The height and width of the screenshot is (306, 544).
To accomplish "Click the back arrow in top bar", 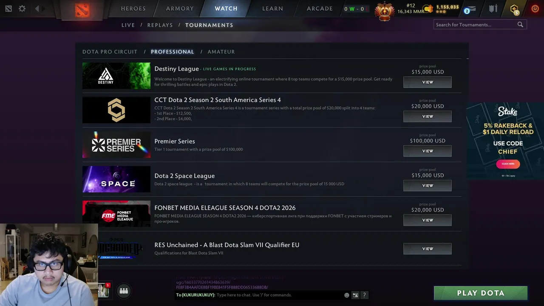I will click(37, 8).
